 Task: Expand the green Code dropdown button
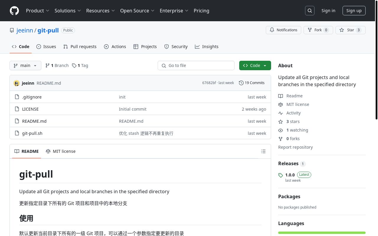coord(255,65)
